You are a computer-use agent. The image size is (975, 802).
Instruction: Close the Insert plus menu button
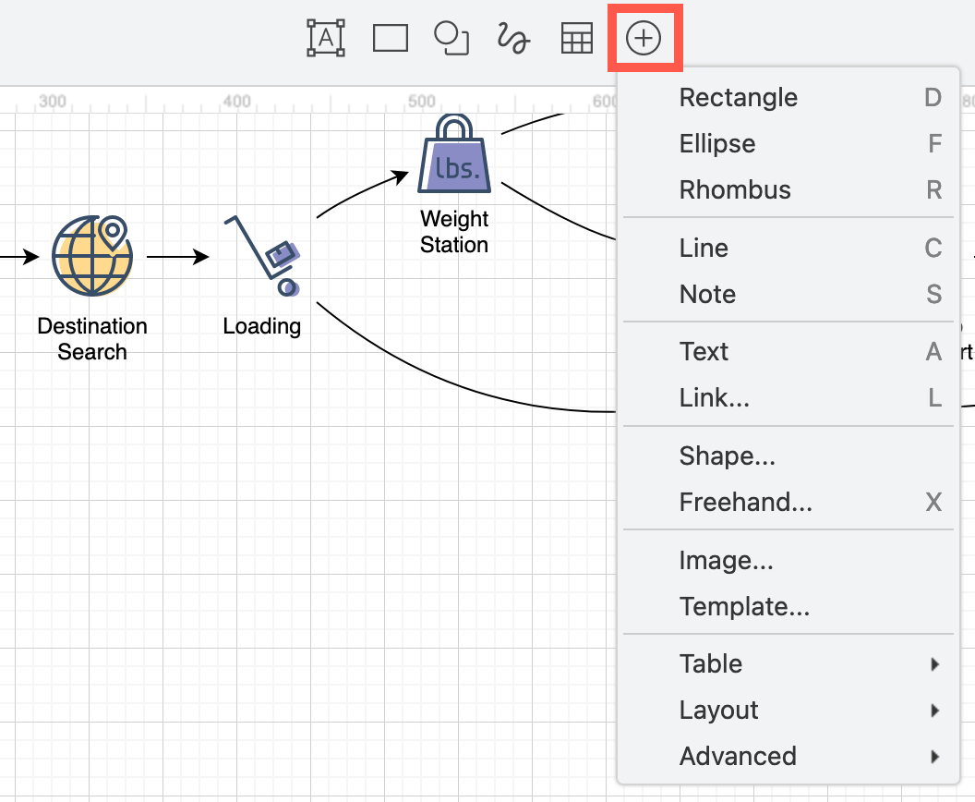pos(644,38)
